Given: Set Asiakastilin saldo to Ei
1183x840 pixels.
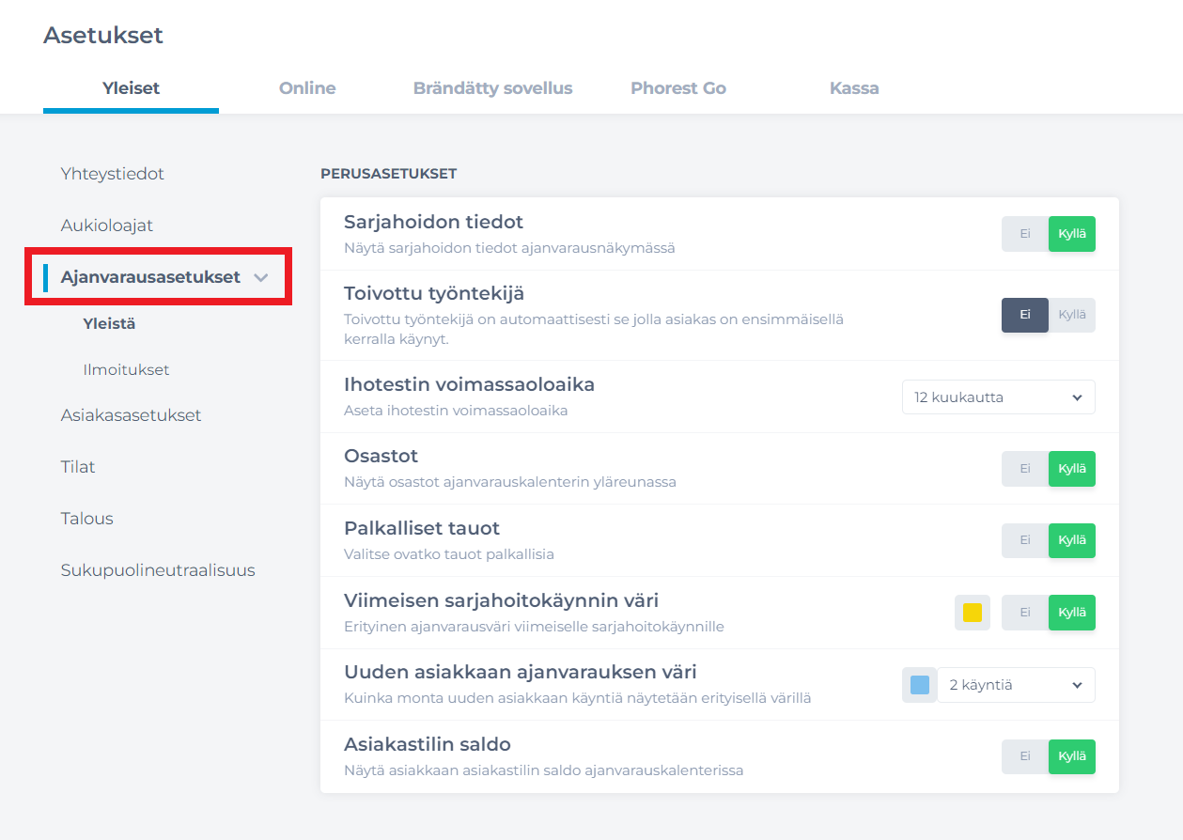Looking at the screenshot, I should tap(1025, 756).
